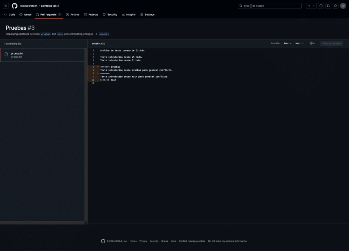This screenshot has width=349, height=251.
Task: Open the Insights tab
Action: (128, 14)
